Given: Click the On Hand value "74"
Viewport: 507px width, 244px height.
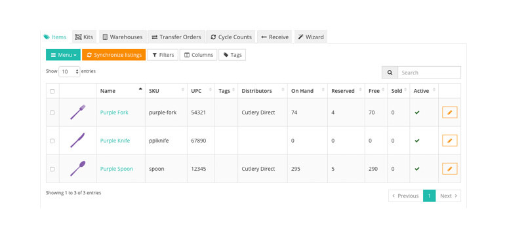Looking at the screenshot, I should tap(294, 113).
